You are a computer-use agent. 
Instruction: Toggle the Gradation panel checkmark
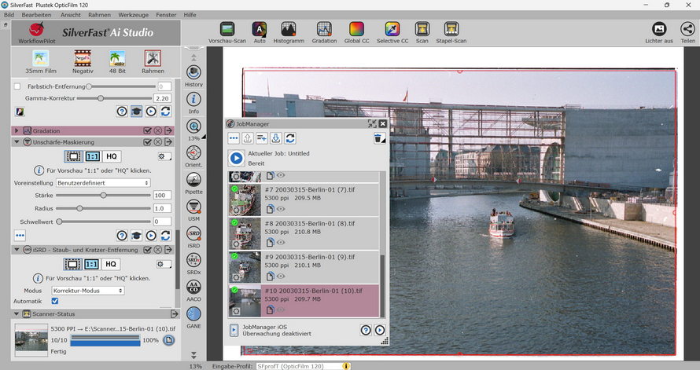tap(147, 130)
